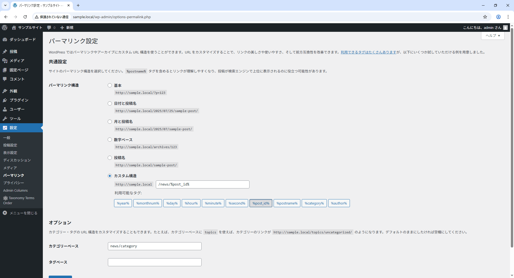Click the browser address bar URL

[112, 17]
